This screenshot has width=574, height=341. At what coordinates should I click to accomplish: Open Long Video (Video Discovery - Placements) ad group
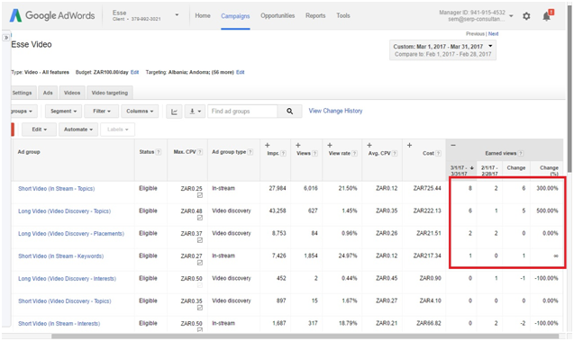(71, 234)
